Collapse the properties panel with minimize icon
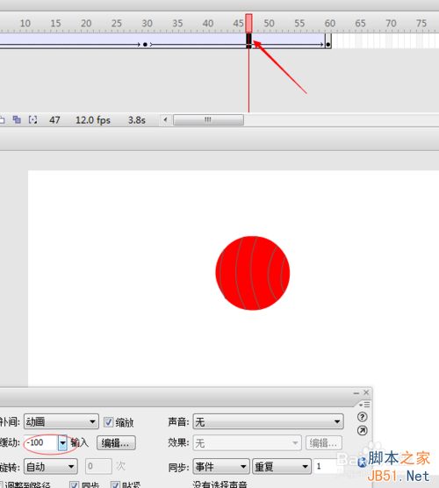This screenshot has height=488, width=439. pos(356,393)
